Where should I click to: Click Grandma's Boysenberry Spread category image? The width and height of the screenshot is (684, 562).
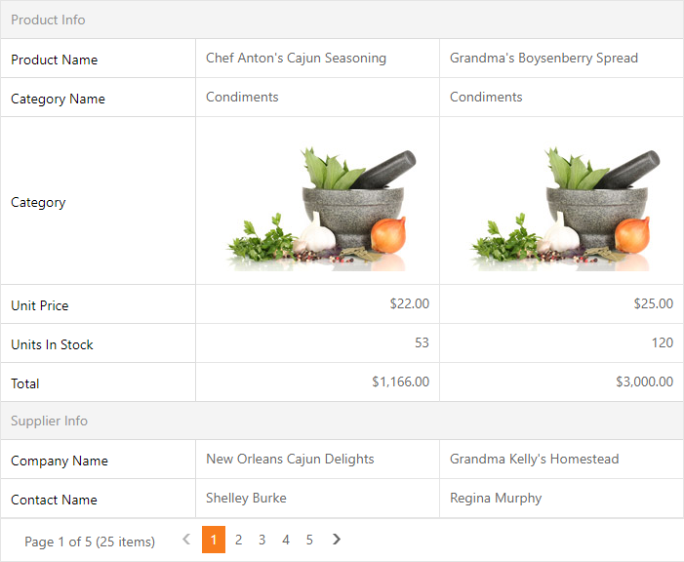pyautogui.click(x=561, y=207)
